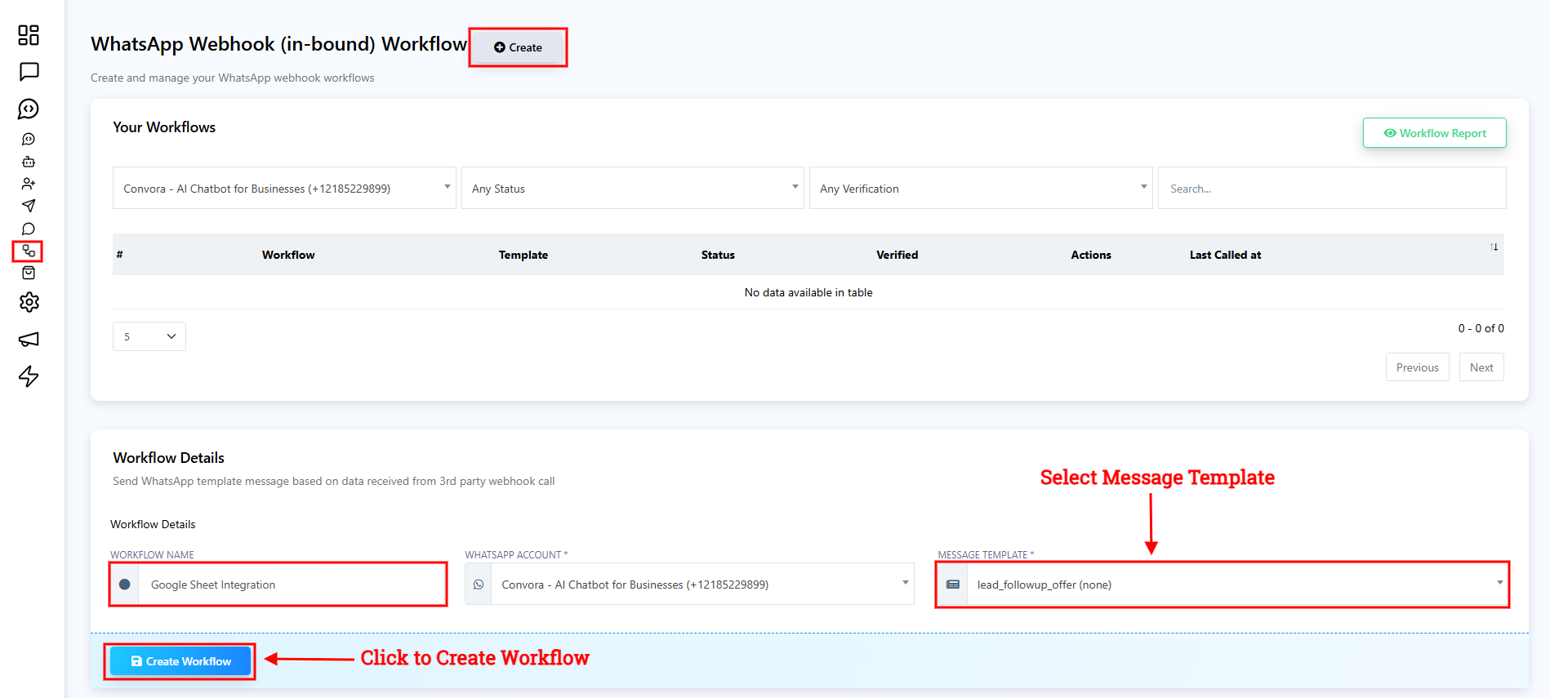Click the circle icon beside workflow name field
1550x698 pixels.
(125, 585)
